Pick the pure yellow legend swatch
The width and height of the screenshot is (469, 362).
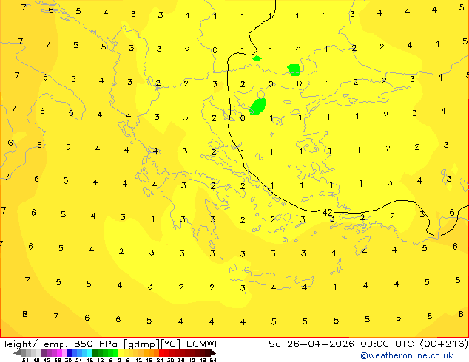[121, 353]
